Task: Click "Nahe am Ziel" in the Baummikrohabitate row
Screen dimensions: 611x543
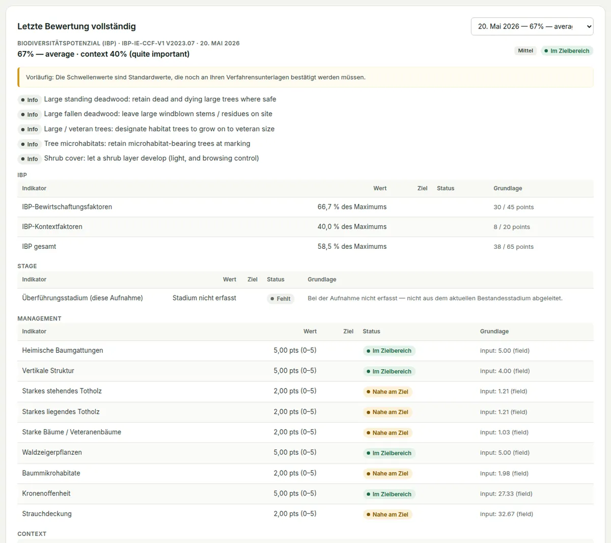Action: point(387,474)
